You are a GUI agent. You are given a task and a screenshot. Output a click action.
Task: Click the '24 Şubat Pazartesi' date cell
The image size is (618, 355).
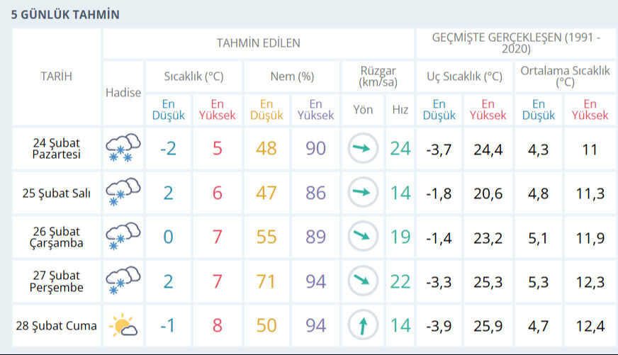57,149
